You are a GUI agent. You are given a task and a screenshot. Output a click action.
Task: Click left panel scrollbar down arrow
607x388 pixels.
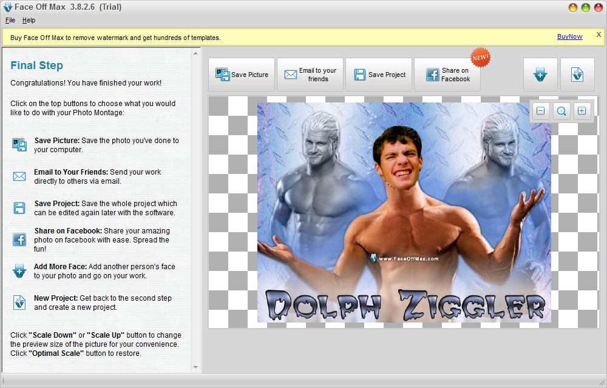point(195,367)
